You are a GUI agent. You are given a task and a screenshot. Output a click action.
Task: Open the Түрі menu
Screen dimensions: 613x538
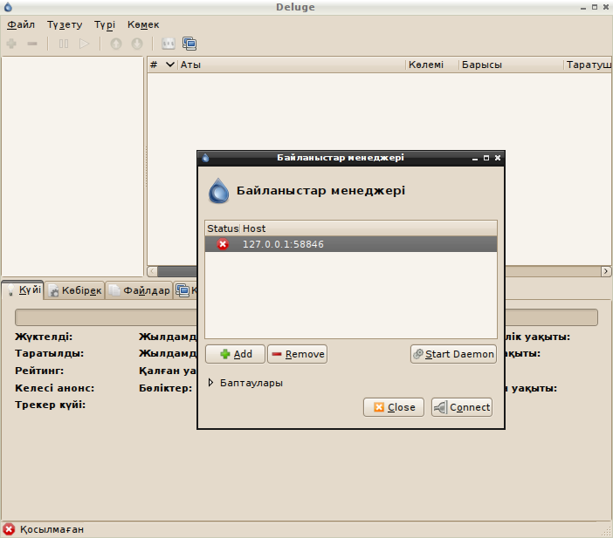point(105,24)
